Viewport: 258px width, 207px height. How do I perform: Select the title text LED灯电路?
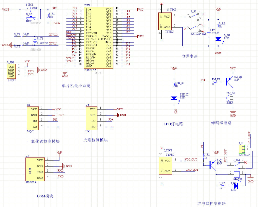pyautogui.click(x=173, y=124)
